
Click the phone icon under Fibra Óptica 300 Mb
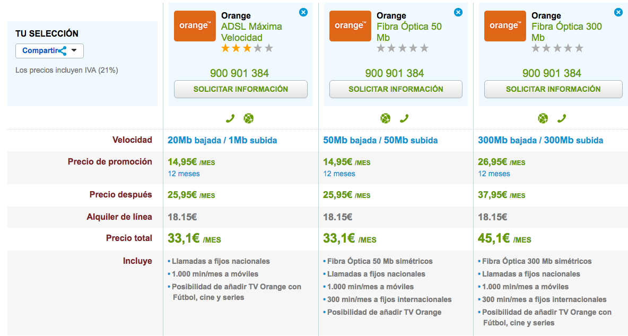pyautogui.click(x=562, y=118)
